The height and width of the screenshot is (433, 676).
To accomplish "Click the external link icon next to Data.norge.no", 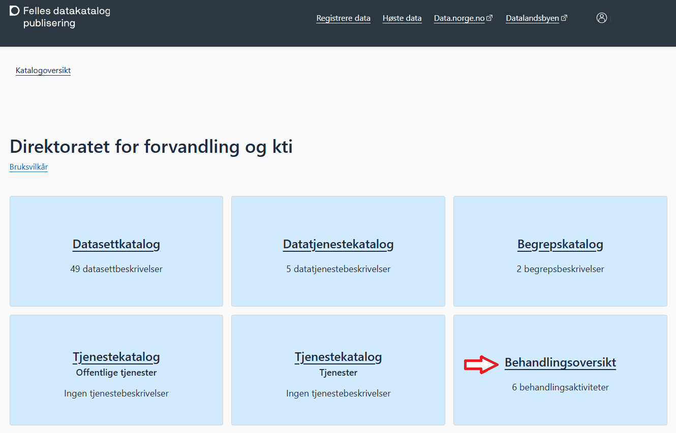I will (x=489, y=18).
